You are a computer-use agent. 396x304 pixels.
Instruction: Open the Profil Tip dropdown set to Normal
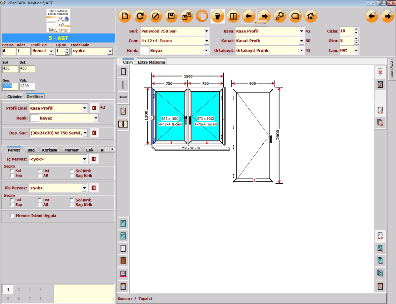coord(51,51)
